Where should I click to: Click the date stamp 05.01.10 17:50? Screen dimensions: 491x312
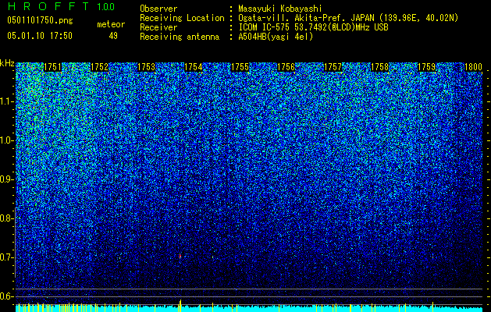point(40,35)
